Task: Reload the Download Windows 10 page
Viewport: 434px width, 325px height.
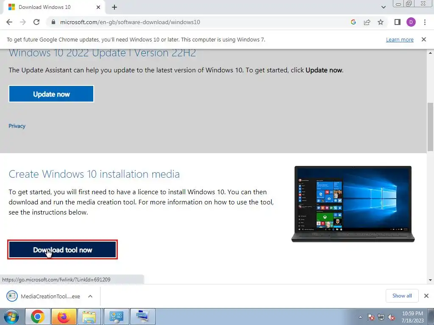Action: pos(36,22)
